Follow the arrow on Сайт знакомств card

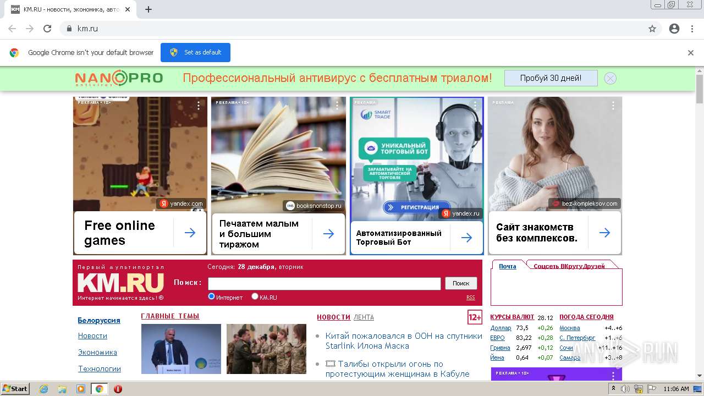pos(605,233)
